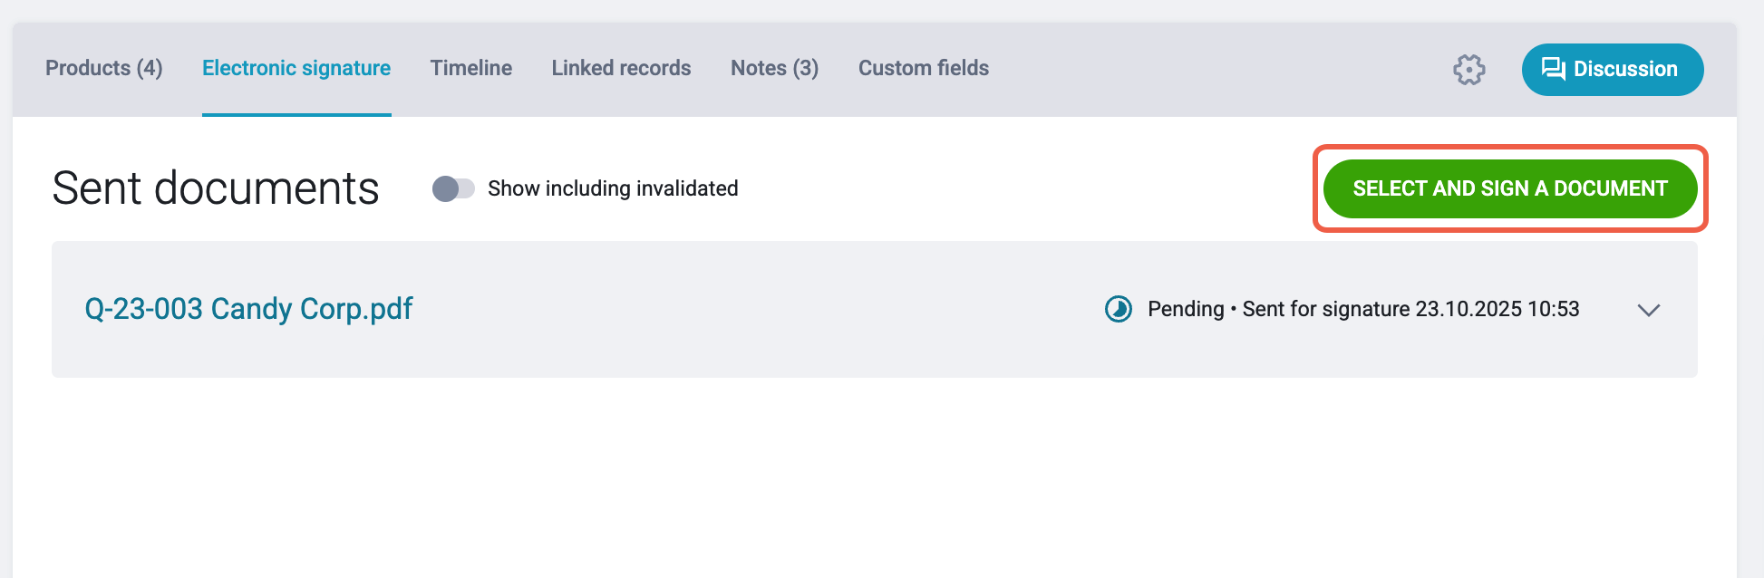The image size is (1764, 578).
Task: Select the Electronic signature tab
Action: tap(296, 68)
